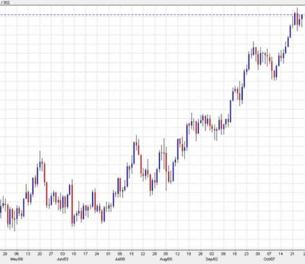The height and width of the screenshot is (264, 305).
Task: Select the 03 date tick above Jun/03
Action: tap(62, 254)
